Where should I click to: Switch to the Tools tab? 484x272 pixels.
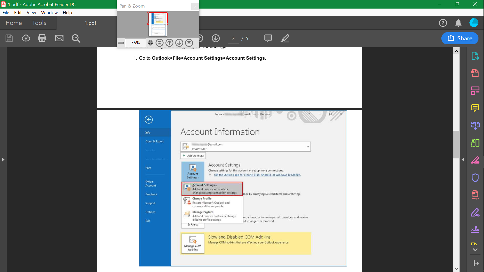[39, 23]
